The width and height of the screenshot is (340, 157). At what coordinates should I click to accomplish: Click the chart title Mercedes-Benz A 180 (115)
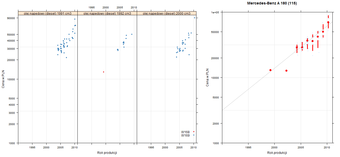pos(272,3)
